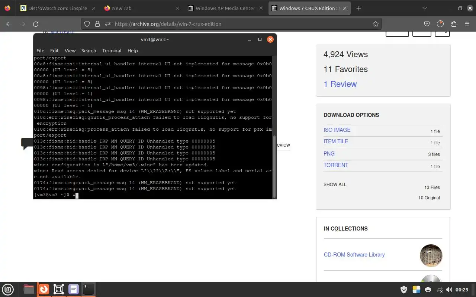Screen dimensions: 476x297
Task: Switch to Windows XP Media Center tab
Action: (x=226, y=8)
